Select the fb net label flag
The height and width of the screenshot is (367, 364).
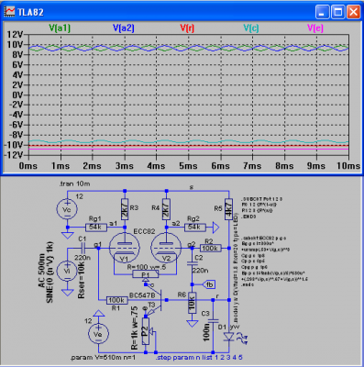tap(208, 284)
